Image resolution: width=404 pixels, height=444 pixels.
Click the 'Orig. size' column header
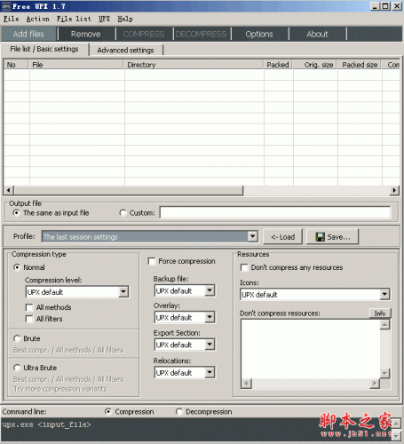(x=314, y=65)
